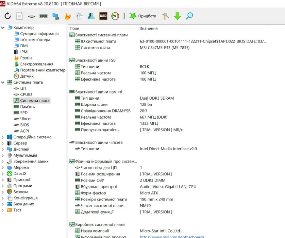Open the Report page icon
The width and height of the screenshot is (285, 238).
point(19,16)
